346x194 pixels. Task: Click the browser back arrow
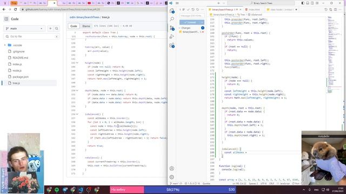[x=4, y=10]
